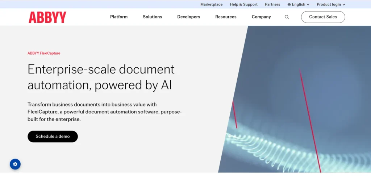Open the Resources menu
The image size is (371, 176).
(x=226, y=17)
